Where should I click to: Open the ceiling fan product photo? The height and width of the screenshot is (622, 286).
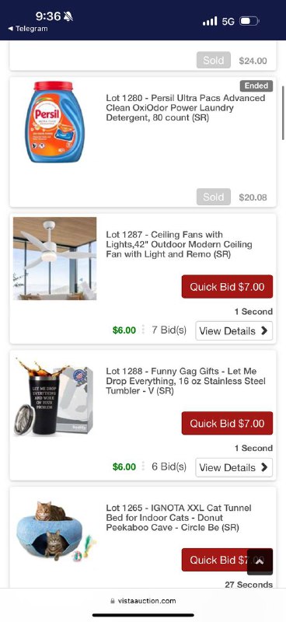point(54,258)
